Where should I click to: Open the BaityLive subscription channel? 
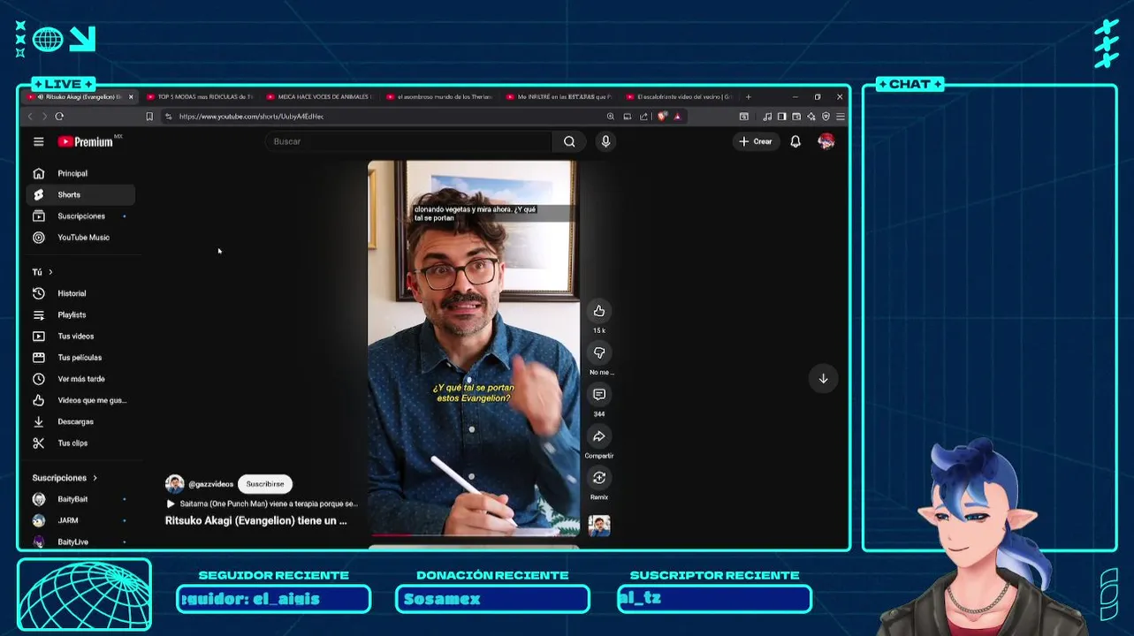[80, 541]
